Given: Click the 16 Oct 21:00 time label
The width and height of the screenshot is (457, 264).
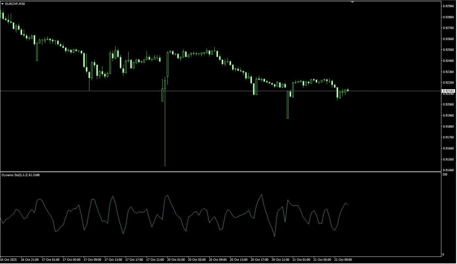Looking at the screenshot, I should pos(29,260).
